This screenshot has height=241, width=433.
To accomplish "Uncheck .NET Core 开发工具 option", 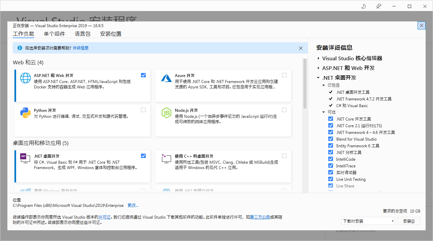I will [x=331, y=119].
